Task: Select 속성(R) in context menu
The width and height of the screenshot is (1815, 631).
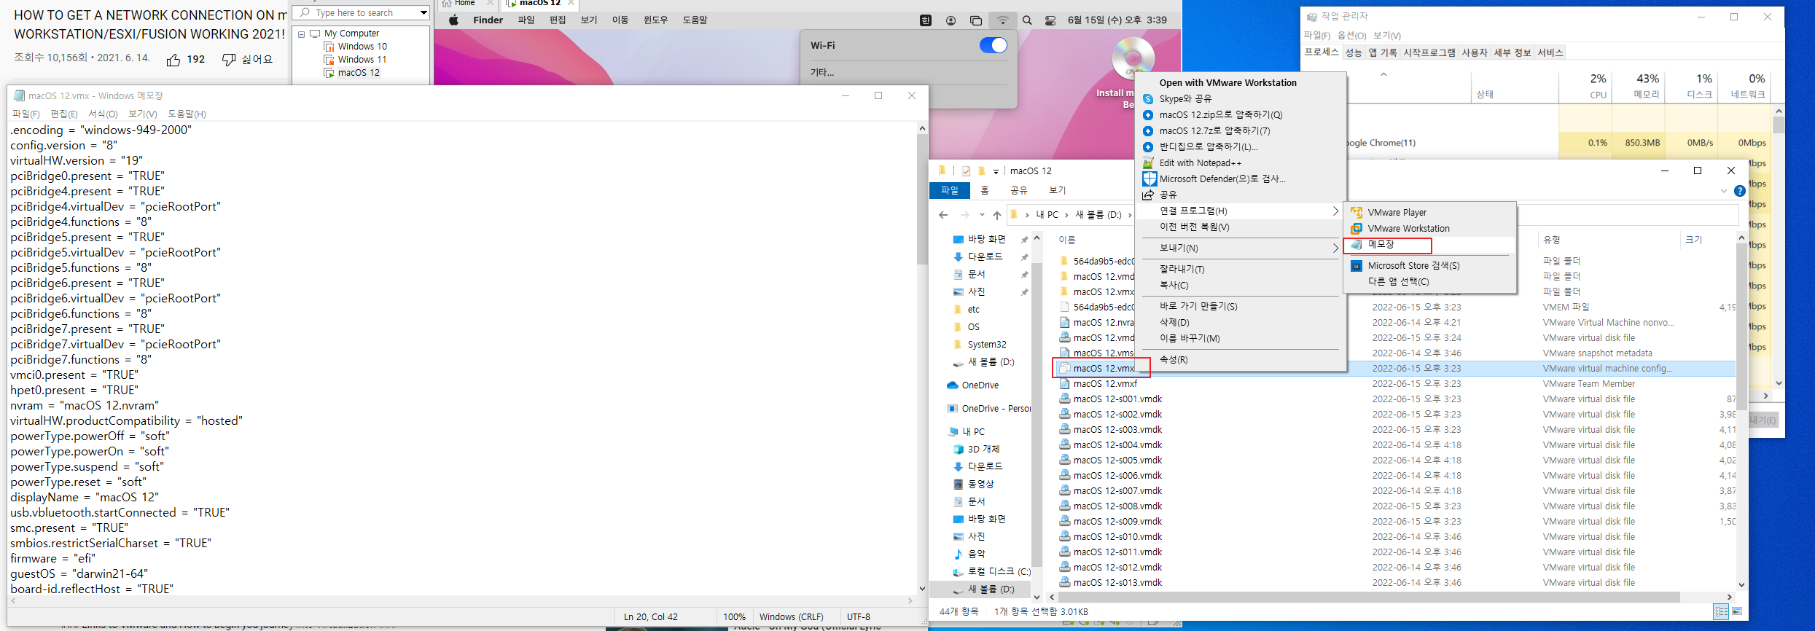Action: coord(1174,360)
